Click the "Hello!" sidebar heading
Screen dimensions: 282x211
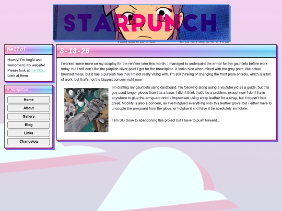[x=16, y=49]
